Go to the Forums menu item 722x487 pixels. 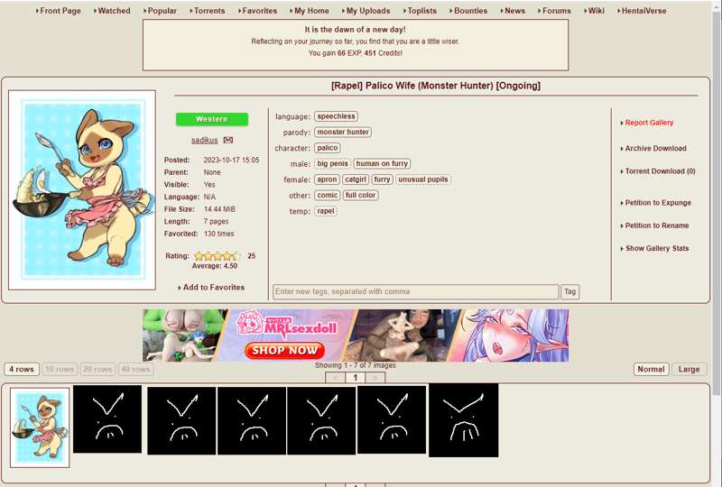point(556,11)
